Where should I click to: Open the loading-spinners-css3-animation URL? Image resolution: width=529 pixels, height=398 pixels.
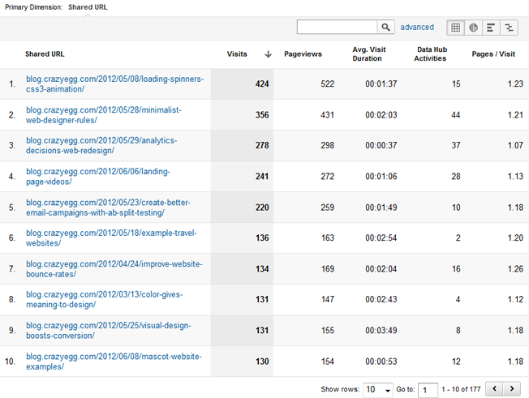114,84
